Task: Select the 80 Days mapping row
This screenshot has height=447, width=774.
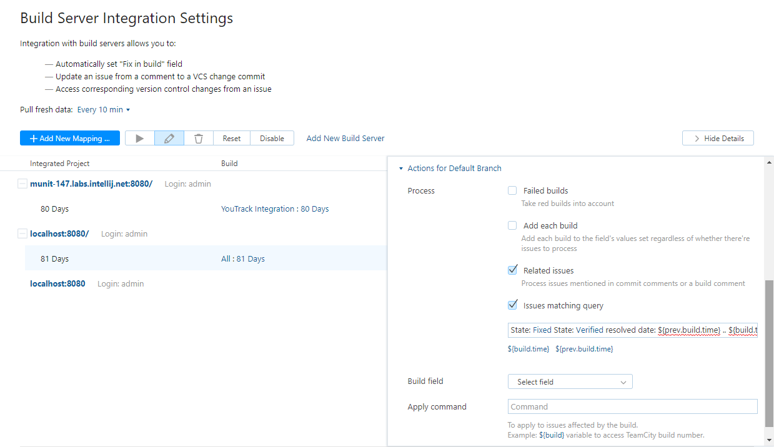Action: [x=55, y=209]
